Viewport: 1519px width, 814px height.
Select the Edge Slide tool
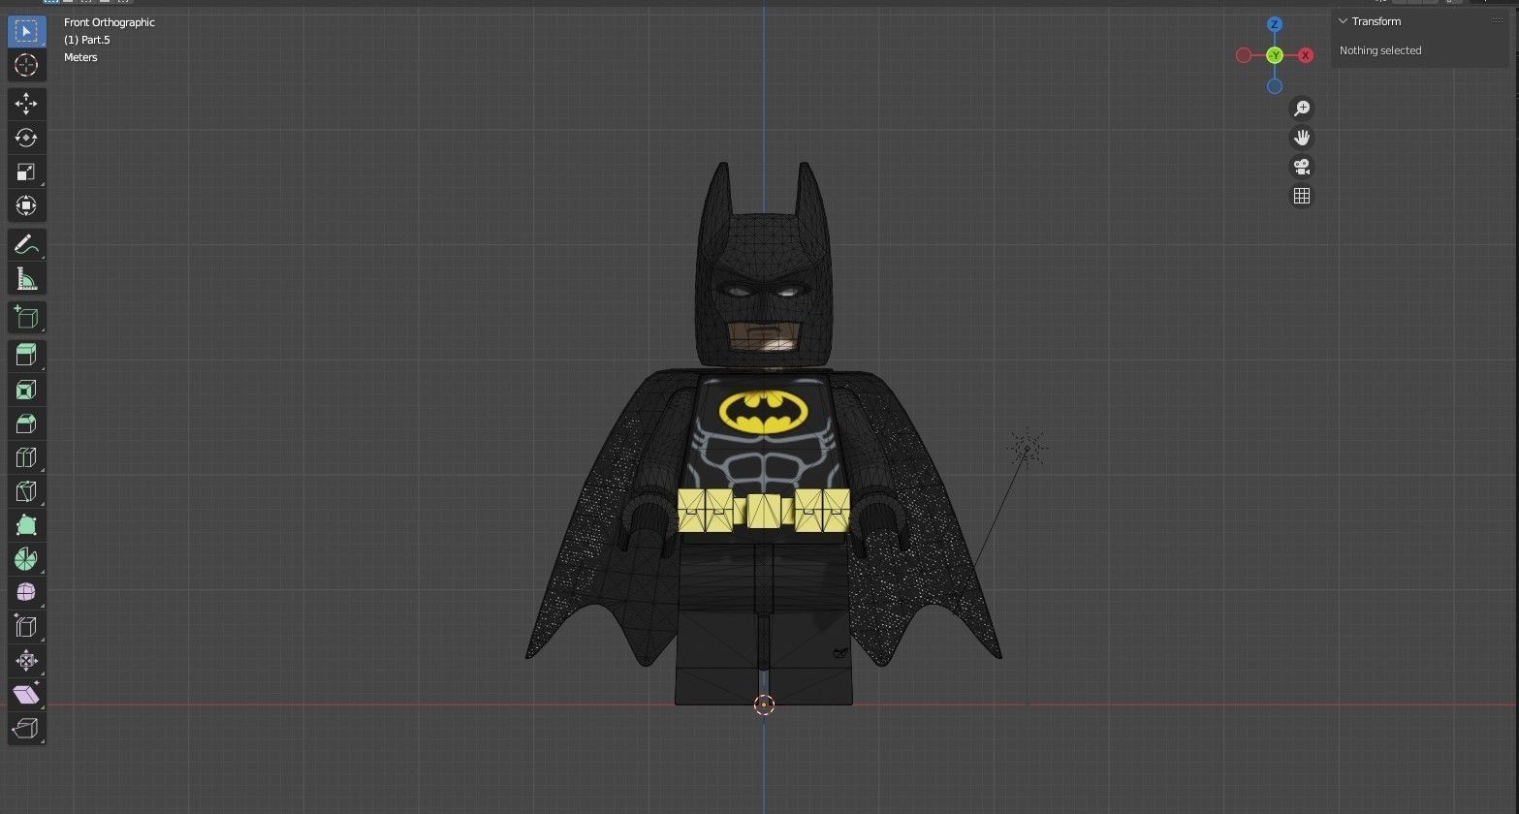26,627
